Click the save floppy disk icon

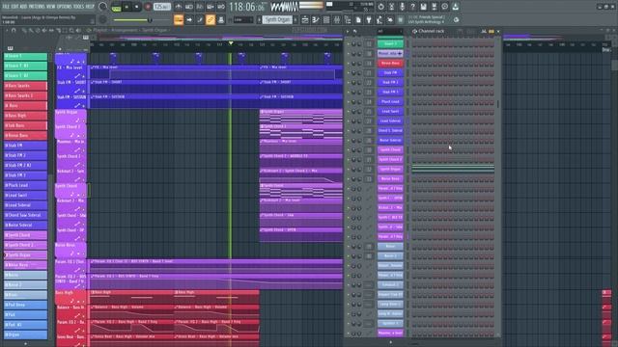click(x=423, y=7)
